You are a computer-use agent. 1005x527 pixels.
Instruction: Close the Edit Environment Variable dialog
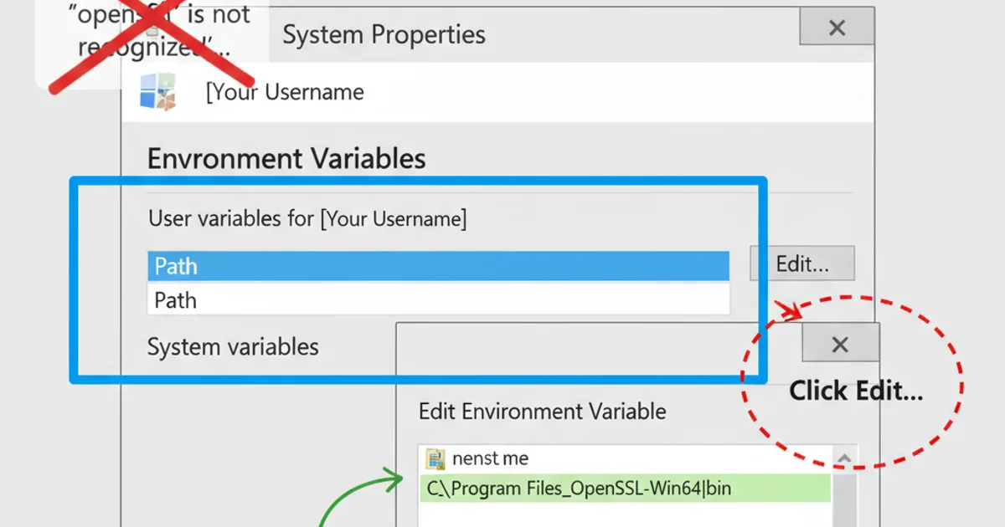[x=840, y=344]
